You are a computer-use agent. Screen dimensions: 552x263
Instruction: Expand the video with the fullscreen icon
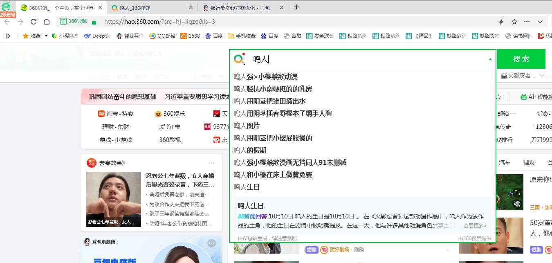pyautogui.click(x=517, y=192)
